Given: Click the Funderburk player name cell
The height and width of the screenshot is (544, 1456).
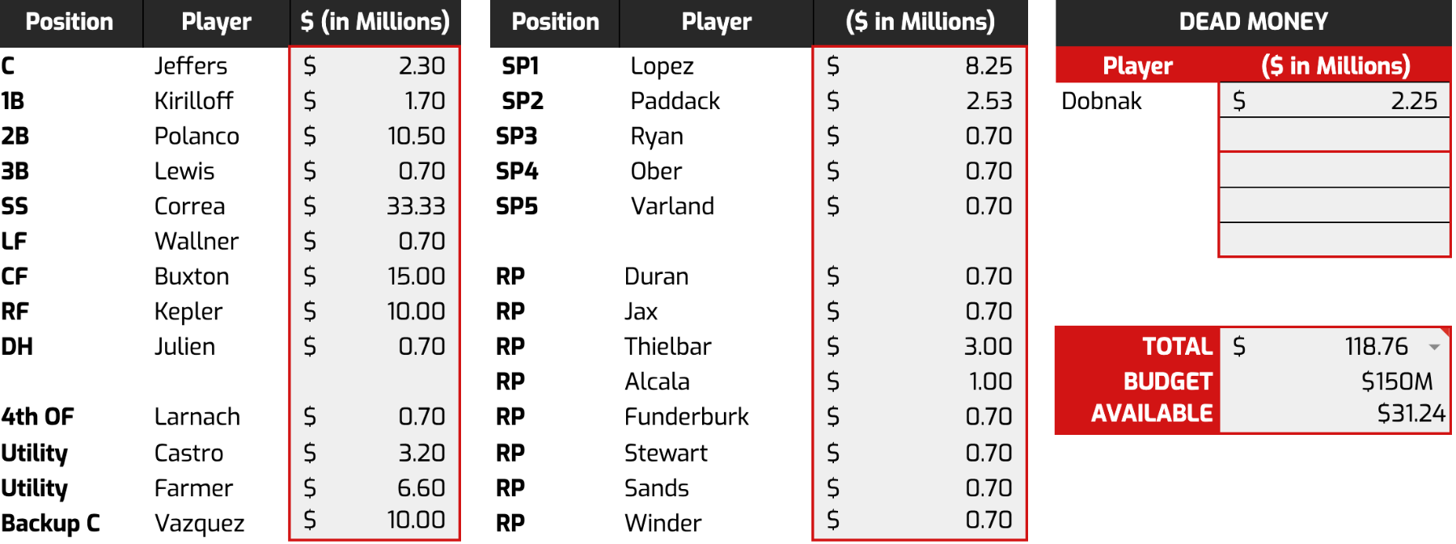Looking at the screenshot, I should [x=686, y=417].
